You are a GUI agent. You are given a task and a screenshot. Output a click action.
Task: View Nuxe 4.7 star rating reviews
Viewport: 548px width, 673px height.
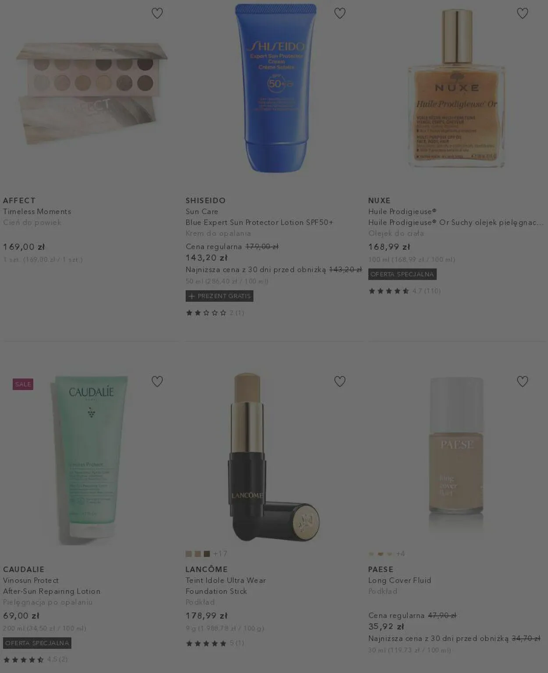pos(404,291)
